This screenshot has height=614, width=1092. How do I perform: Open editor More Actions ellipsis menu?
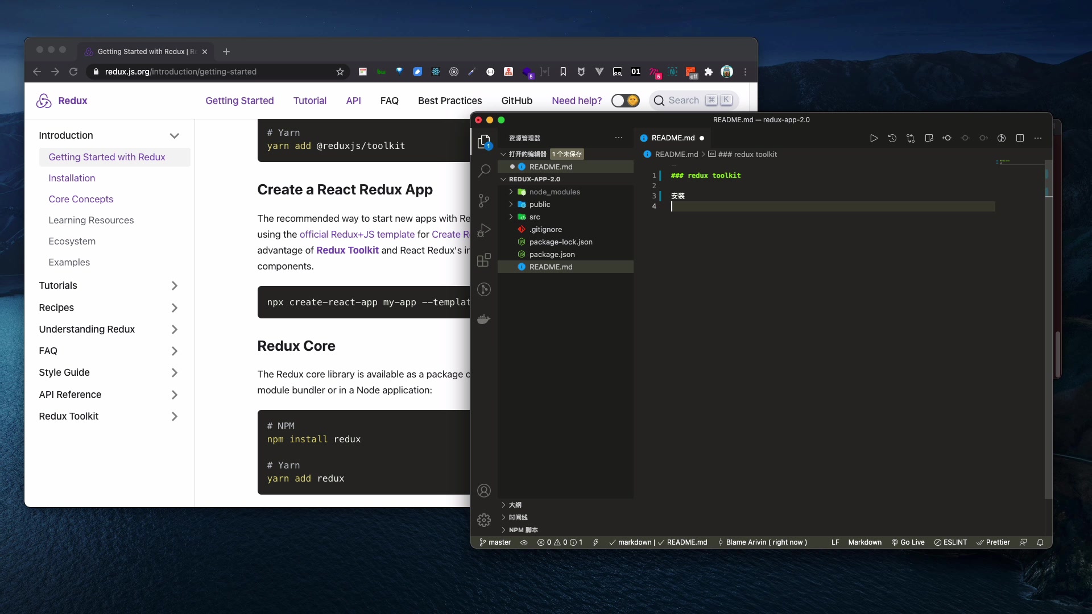[x=1038, y=138]
